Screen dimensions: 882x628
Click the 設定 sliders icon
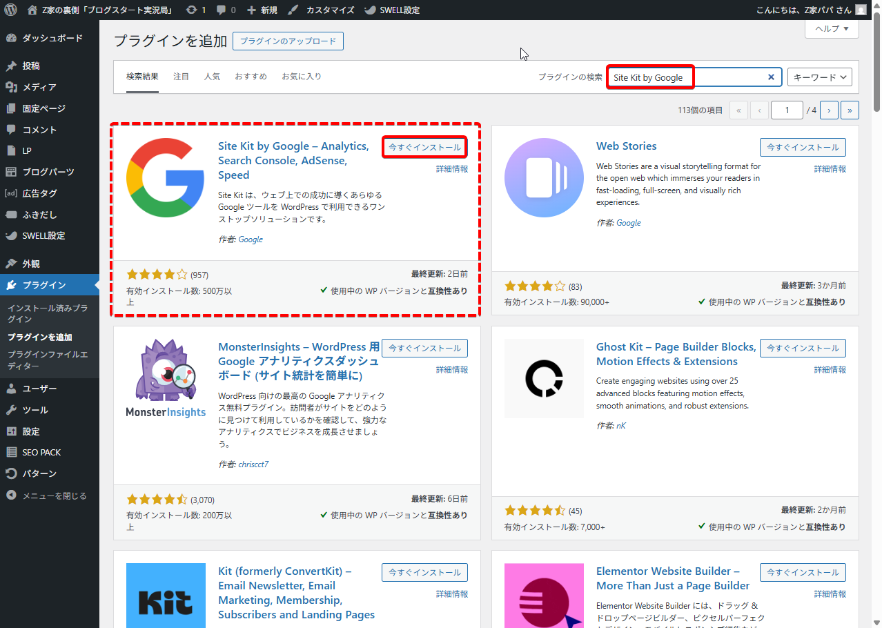pyautogui.click(x=11, y=432)
